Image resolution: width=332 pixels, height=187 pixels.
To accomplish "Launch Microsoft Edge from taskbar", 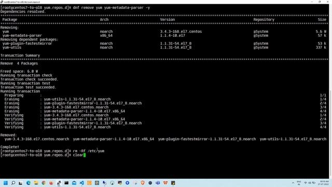I will (29, 183).
